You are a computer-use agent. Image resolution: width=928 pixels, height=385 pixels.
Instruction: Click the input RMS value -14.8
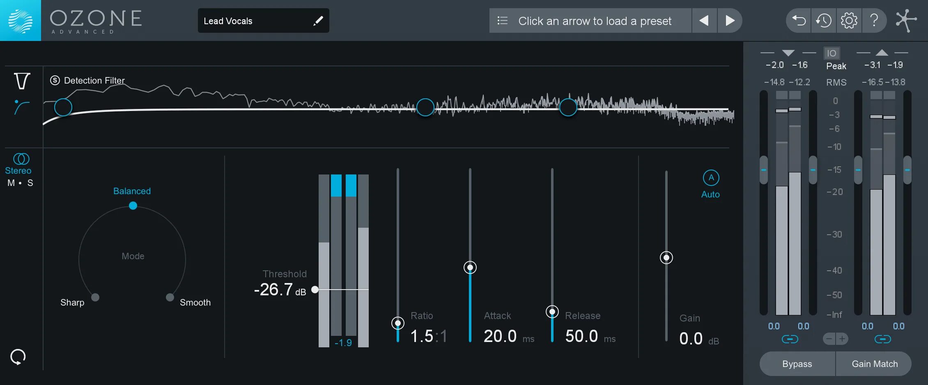pyautogui.click(x=774, y=82)
